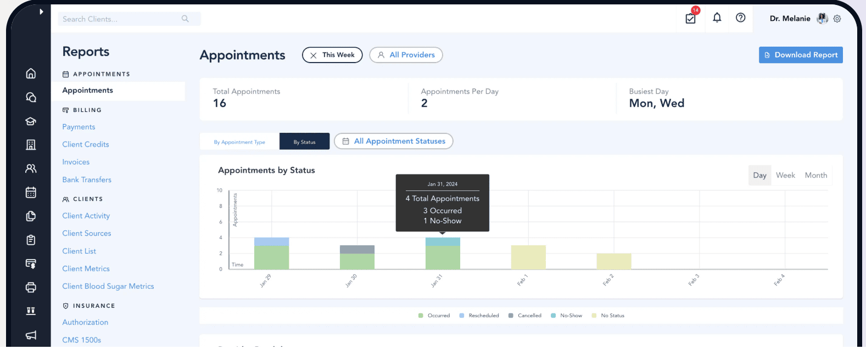Open the CMS 1500s report
The height and width of the screenshot is (349, 866).
[x=82, y=340]
